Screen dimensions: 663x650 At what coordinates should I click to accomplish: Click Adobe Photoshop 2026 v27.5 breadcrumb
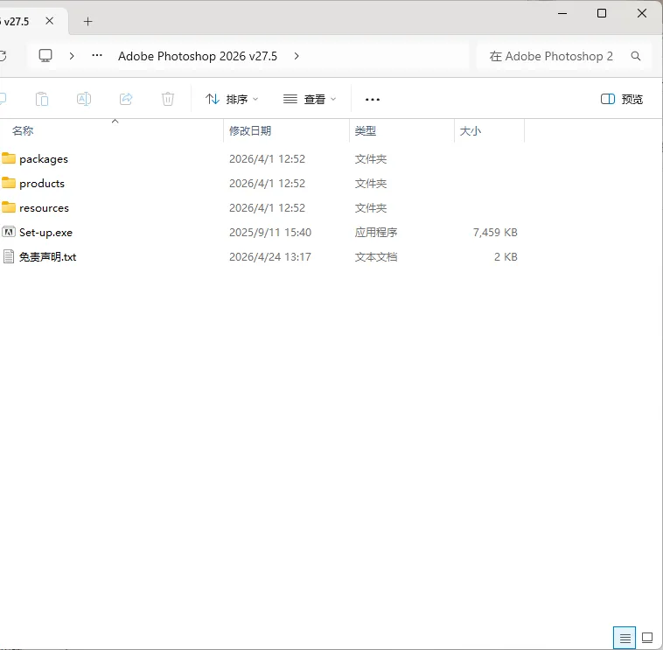[x=198, y=56]
